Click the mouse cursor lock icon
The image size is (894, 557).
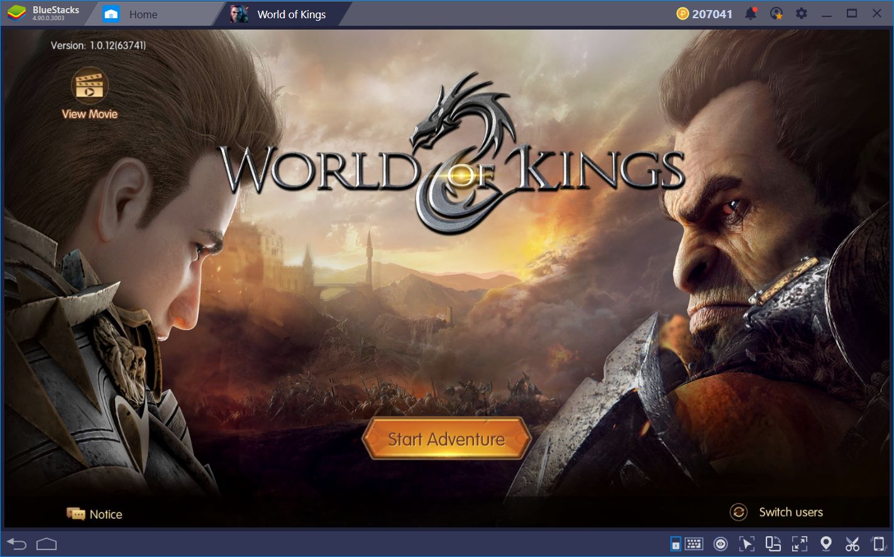click(746, 544)
